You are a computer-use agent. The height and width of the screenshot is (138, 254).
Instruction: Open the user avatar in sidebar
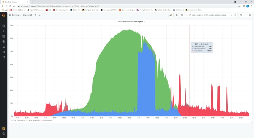(x=3, y=128)
